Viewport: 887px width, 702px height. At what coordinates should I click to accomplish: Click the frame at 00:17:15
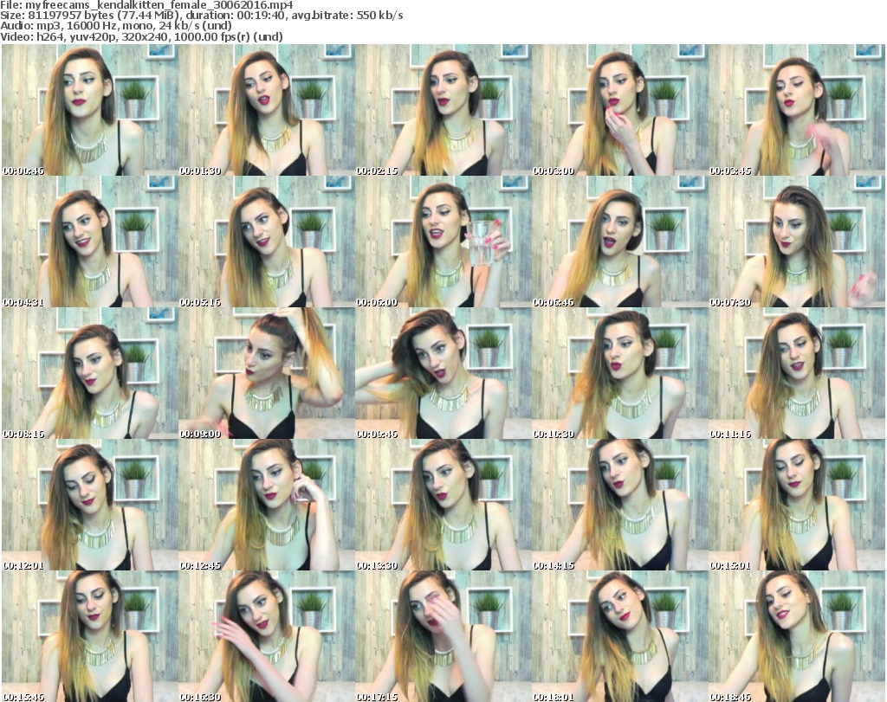pos(443,636)
